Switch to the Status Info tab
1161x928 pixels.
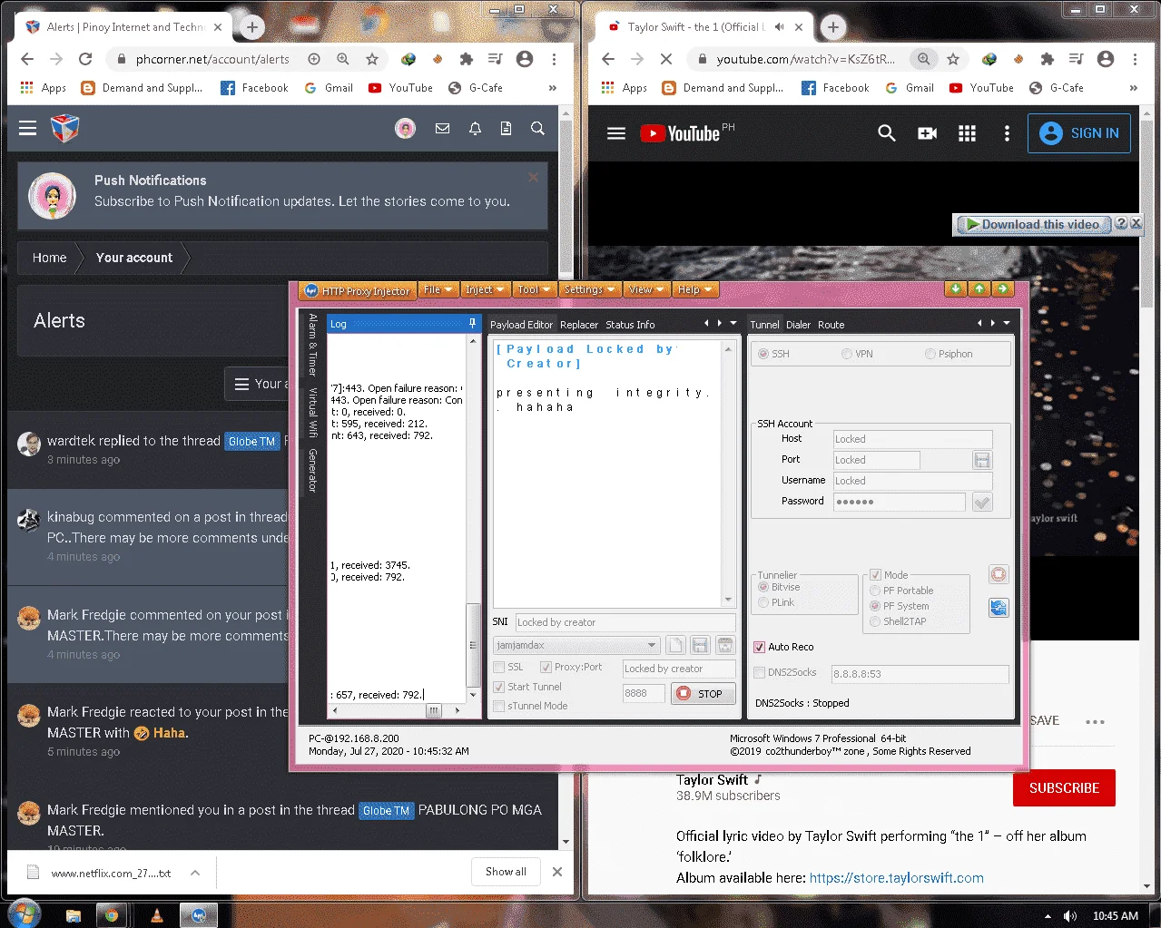(630, 325)
